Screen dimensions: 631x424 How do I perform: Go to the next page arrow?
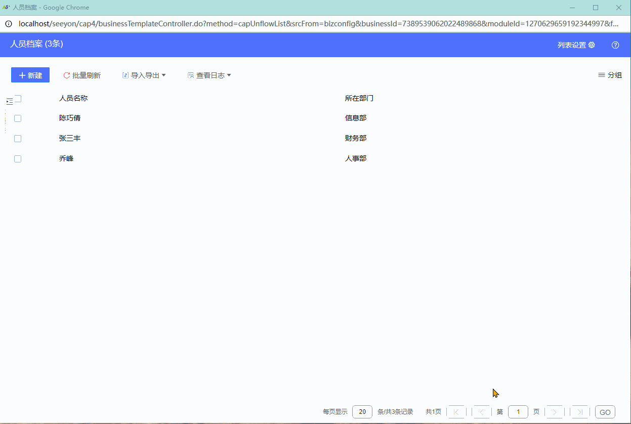coord(555,412)
